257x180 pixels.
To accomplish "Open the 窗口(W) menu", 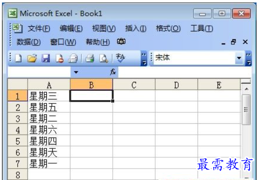I will pyautogui.click(x=63, y=42).
